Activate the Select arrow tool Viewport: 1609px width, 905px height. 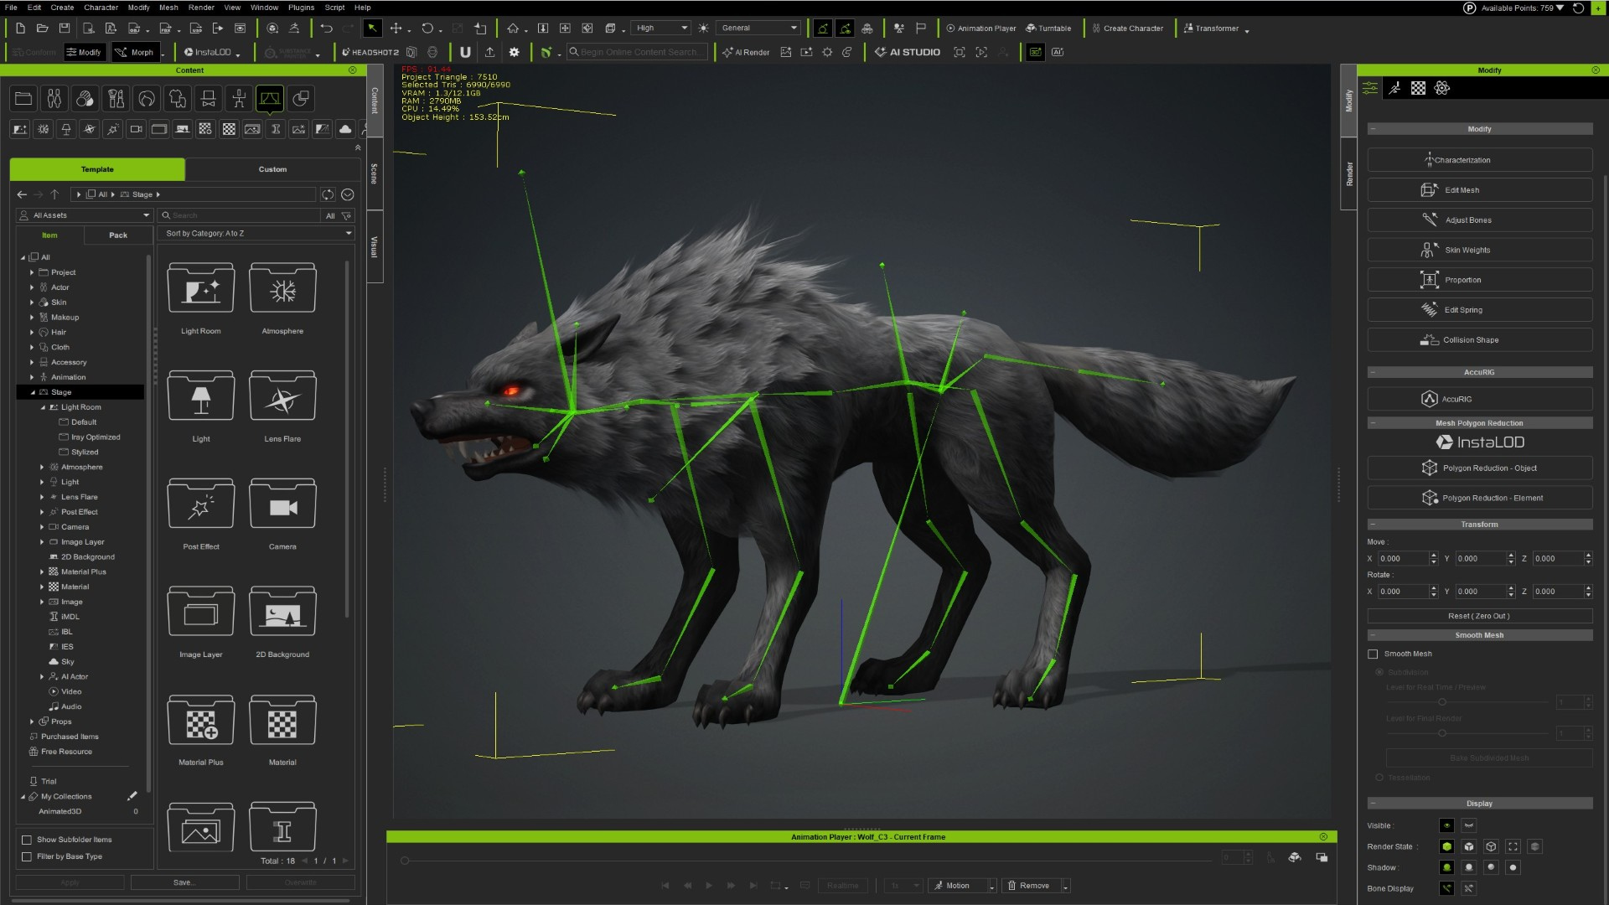pos(372,28)
